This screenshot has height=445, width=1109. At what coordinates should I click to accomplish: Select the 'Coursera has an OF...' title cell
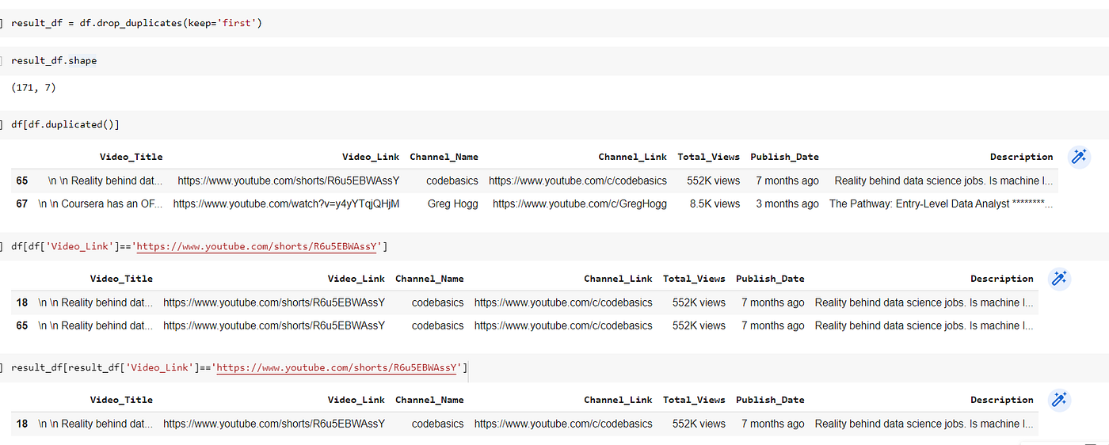(x=100, y=203)
